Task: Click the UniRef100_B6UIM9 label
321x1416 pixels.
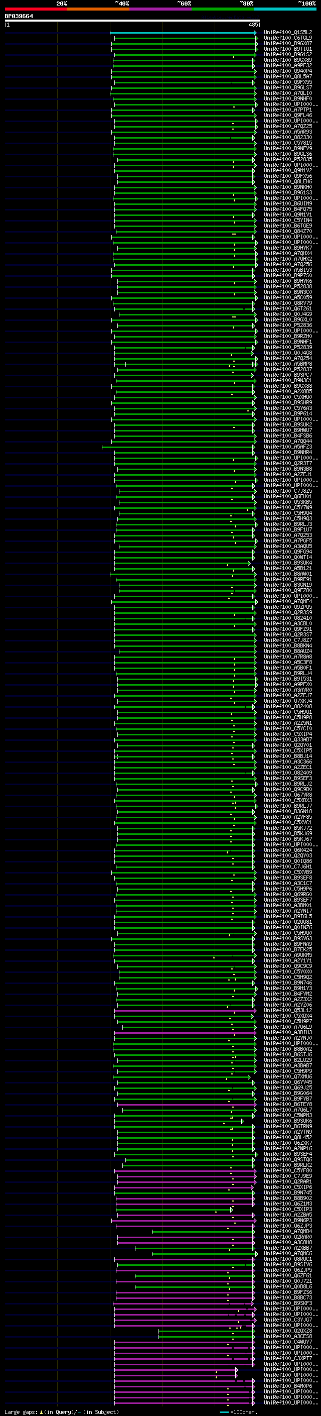Action: click(287, 204)
